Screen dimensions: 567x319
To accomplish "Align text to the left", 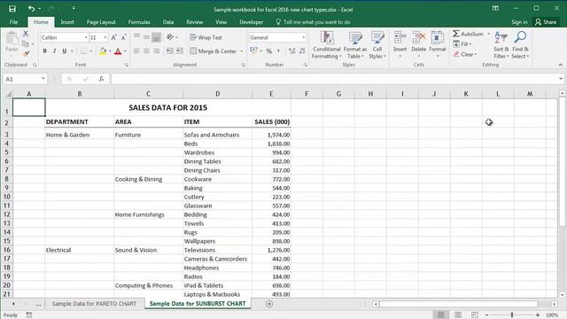I will point(136,51).
